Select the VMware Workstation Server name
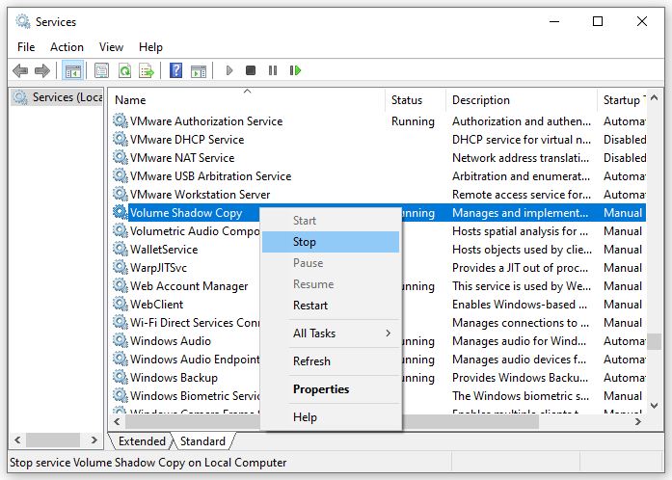Image resolution: width=672 pixels, height=480 pixels. [201, 195]
